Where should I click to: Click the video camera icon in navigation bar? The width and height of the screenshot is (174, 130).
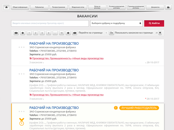point(168,7)
